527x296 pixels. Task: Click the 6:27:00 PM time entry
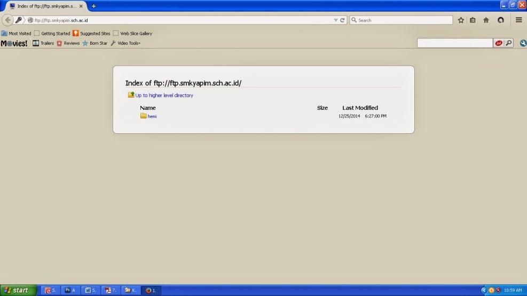click(x=376, y=116)
